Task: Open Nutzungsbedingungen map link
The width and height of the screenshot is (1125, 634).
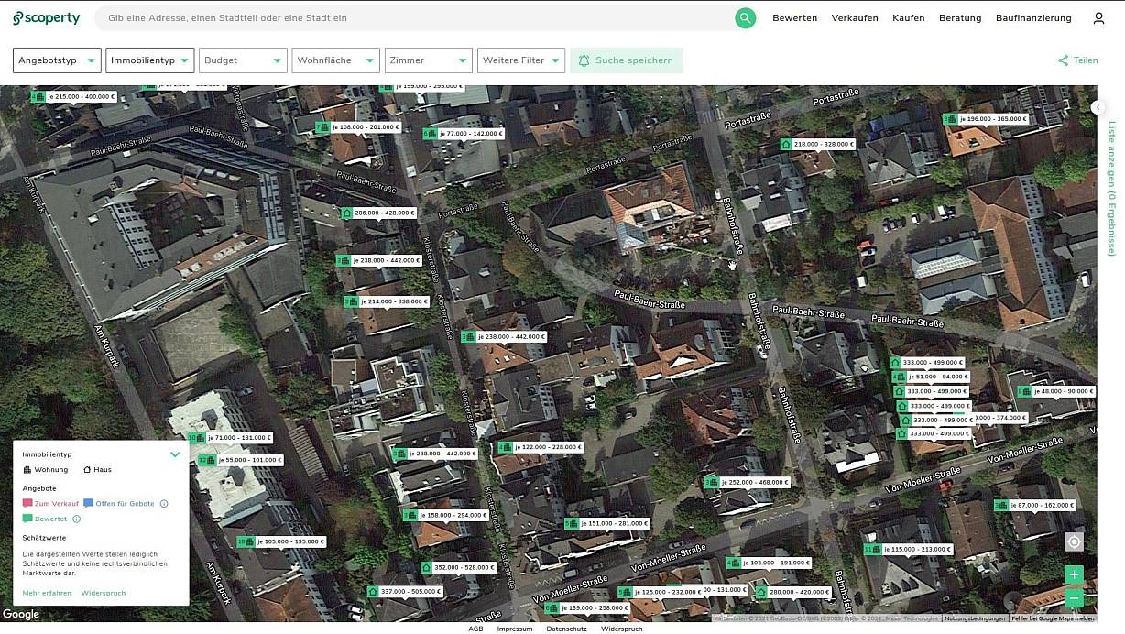Action: [975, 618]
